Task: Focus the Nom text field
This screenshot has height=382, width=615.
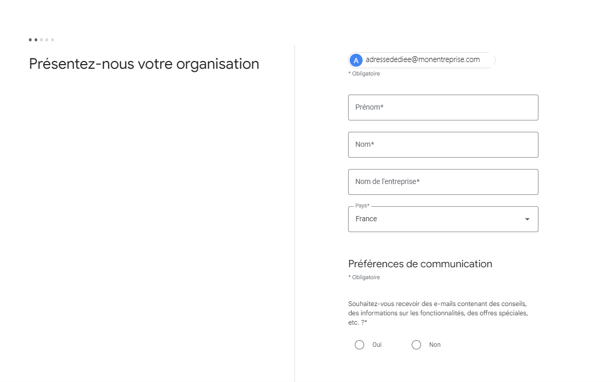Action: tap(443, 145)
